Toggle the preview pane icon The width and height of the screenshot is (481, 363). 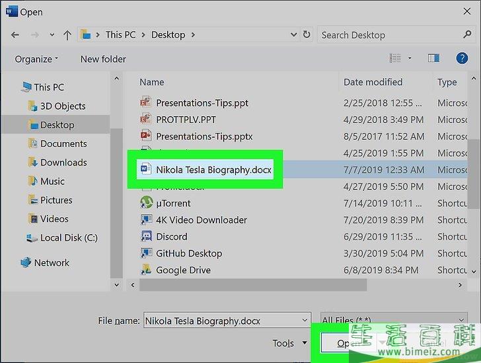pyautogui.click(x=433, y=59)
